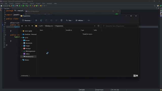Toggle Eclipse show whitespace pilcrow icon

tap(17, 6)
